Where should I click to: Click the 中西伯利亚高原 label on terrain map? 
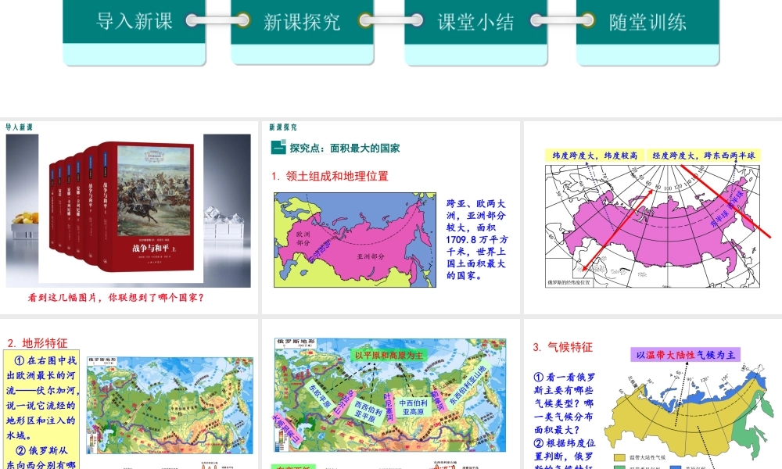[x=413, y=407]
